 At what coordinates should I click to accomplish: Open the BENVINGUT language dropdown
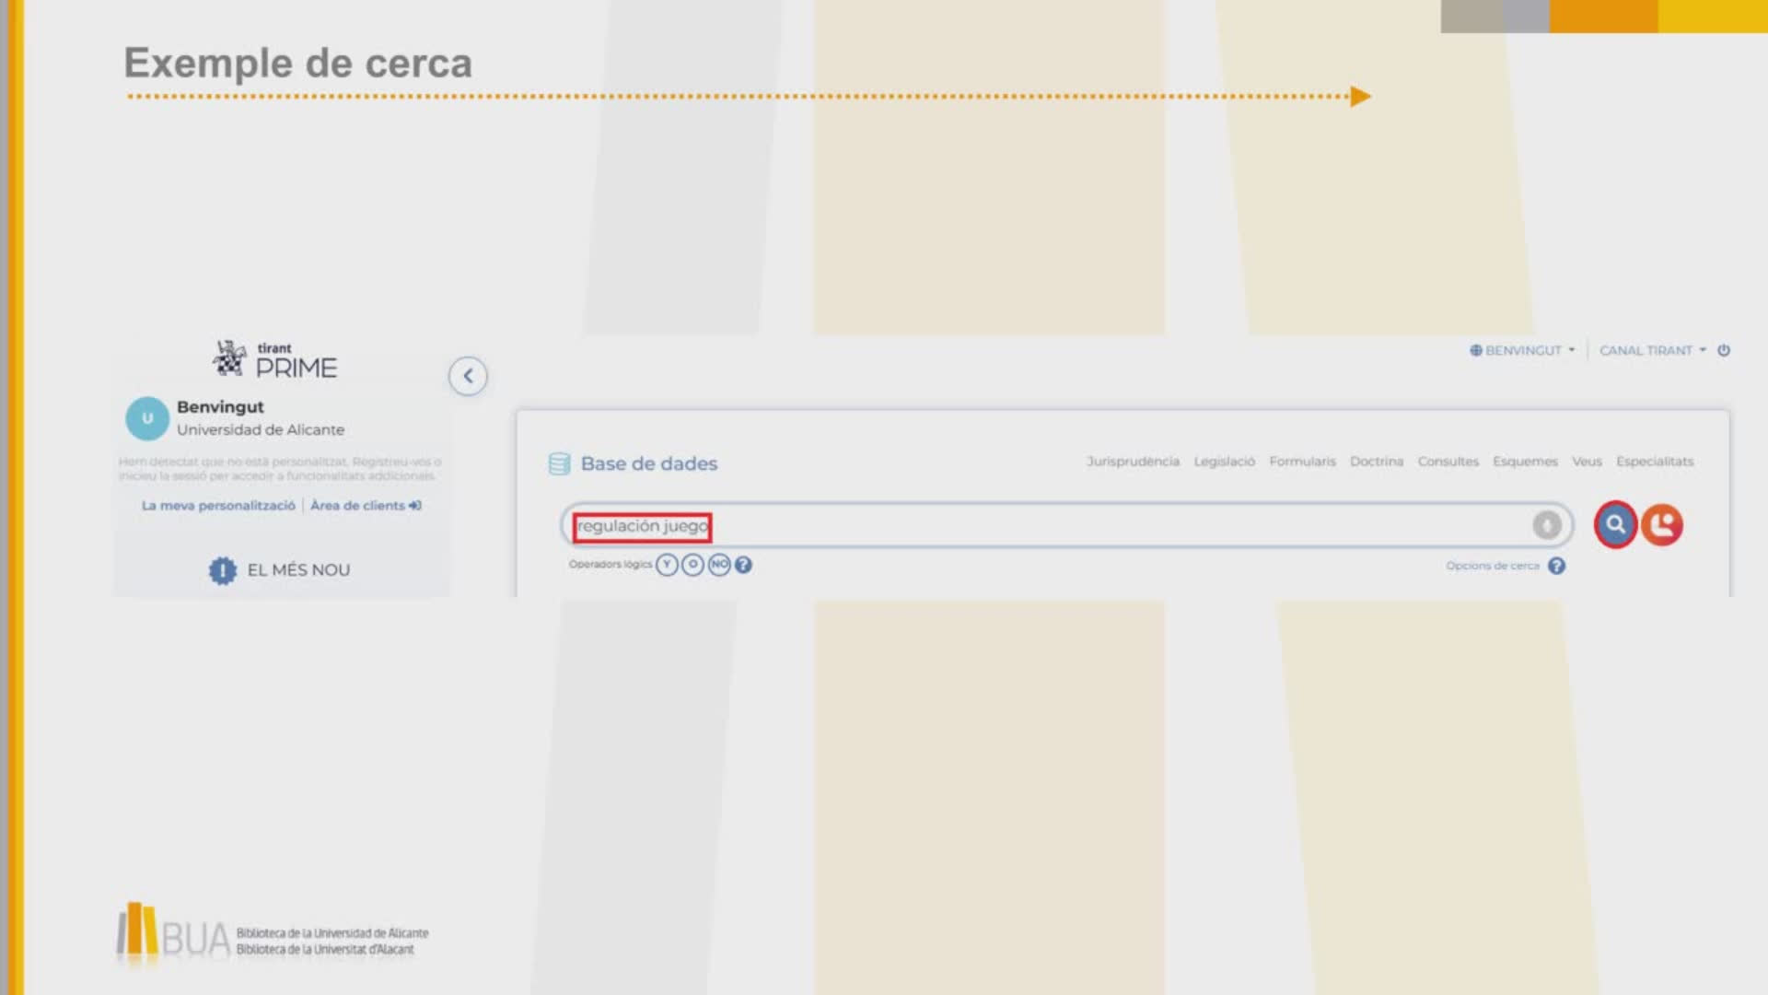coord(1523,350)
